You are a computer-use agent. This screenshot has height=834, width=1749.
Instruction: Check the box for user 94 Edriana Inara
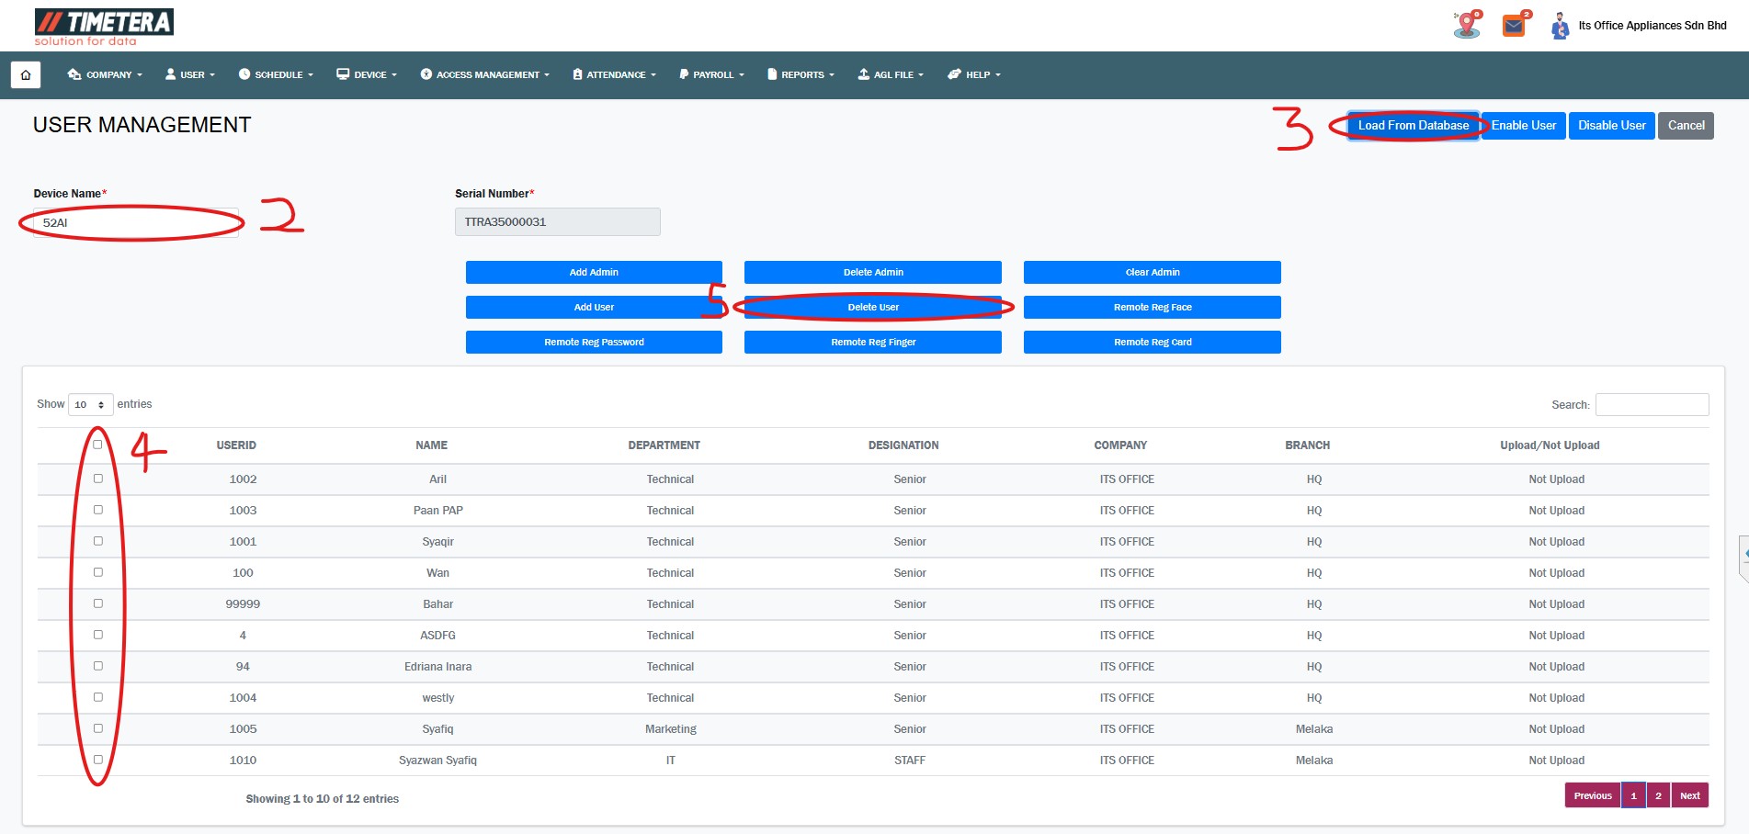(x=98, y=666)
